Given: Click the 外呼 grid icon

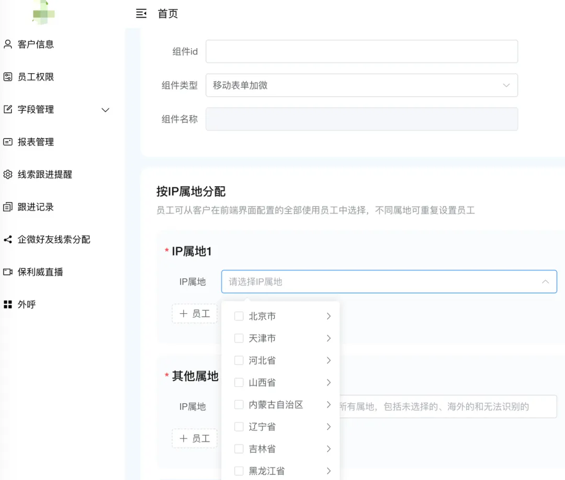Looking at the screenshot, I should pyautogui.click(x=8, y=304).
